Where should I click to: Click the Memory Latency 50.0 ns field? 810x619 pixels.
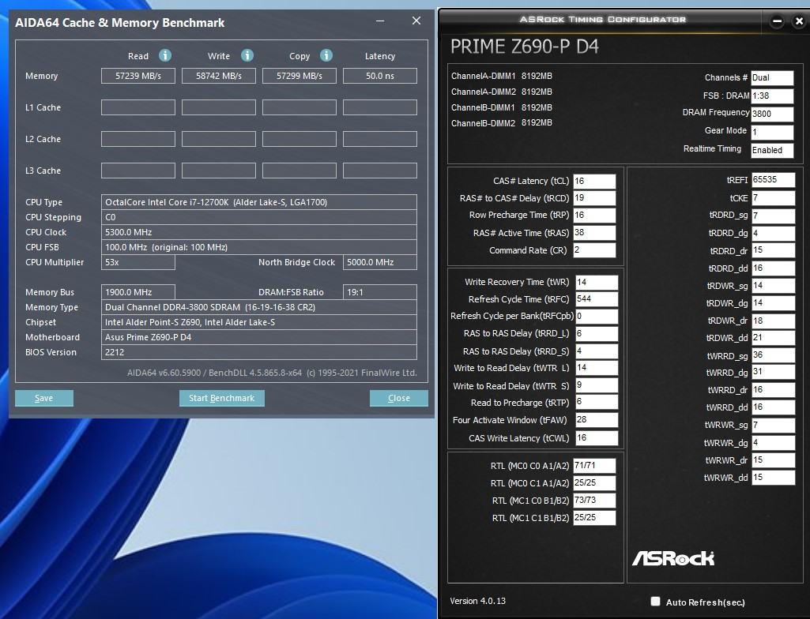tap(379, 76)
